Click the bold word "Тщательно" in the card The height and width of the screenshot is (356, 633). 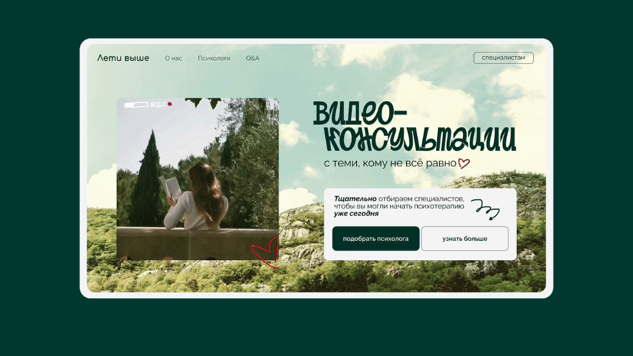pos(355,199)
